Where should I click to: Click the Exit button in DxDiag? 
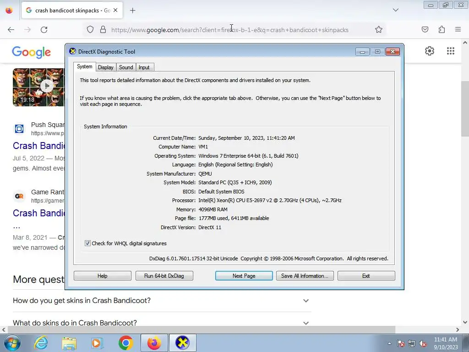pos(366,275)
